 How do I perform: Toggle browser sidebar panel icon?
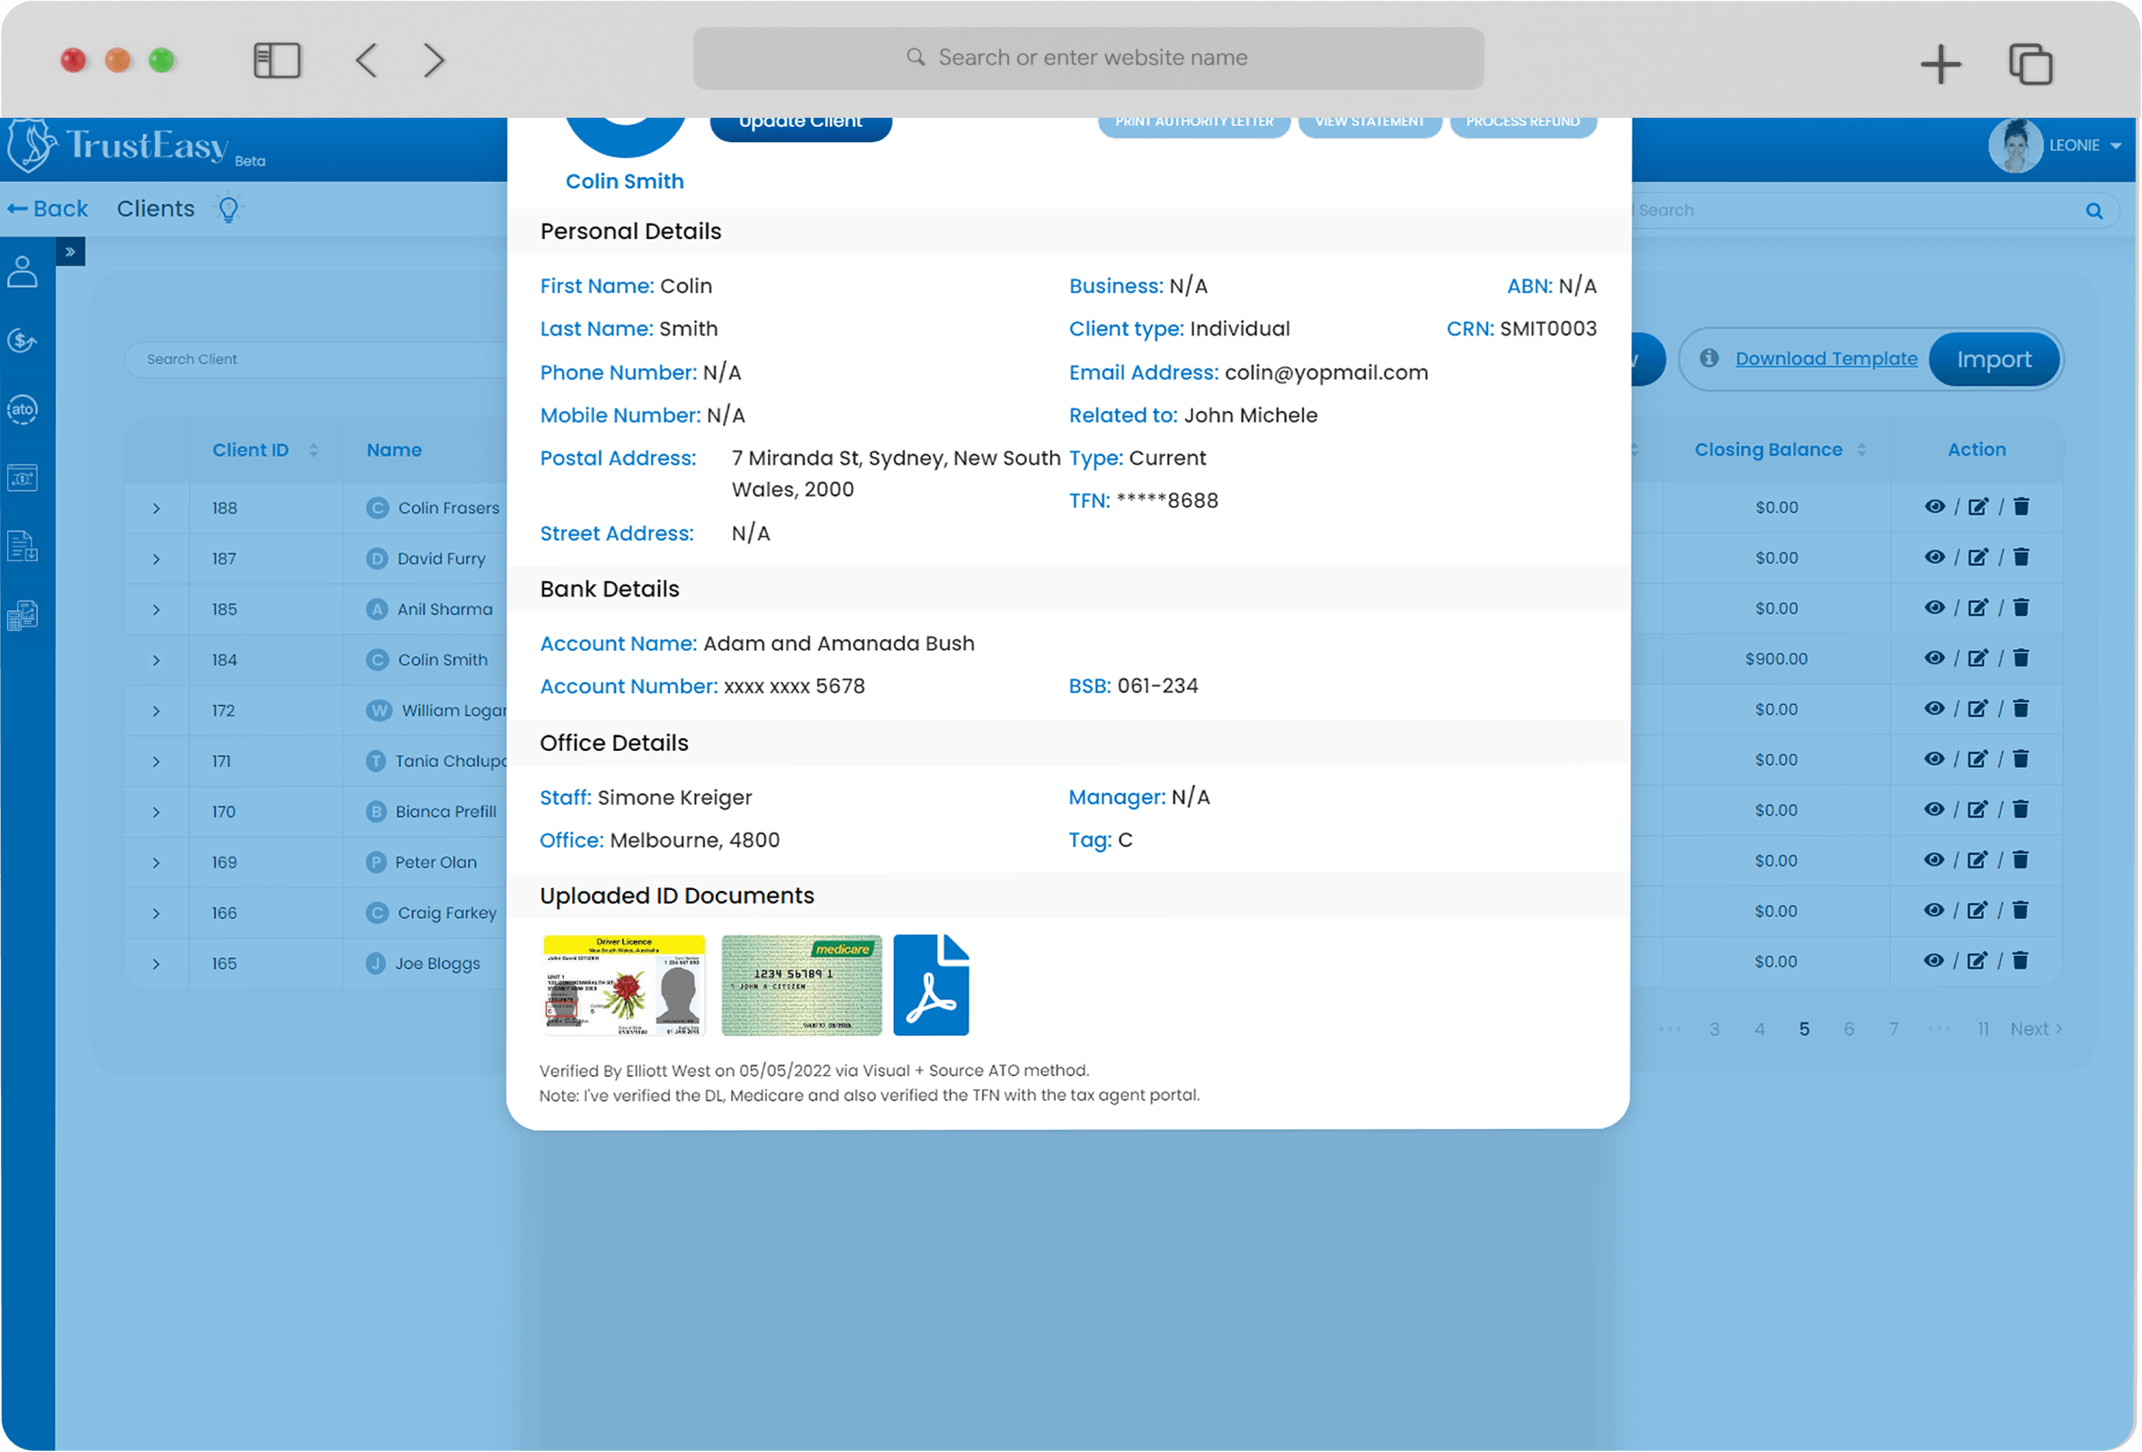[x=276, y=61]
